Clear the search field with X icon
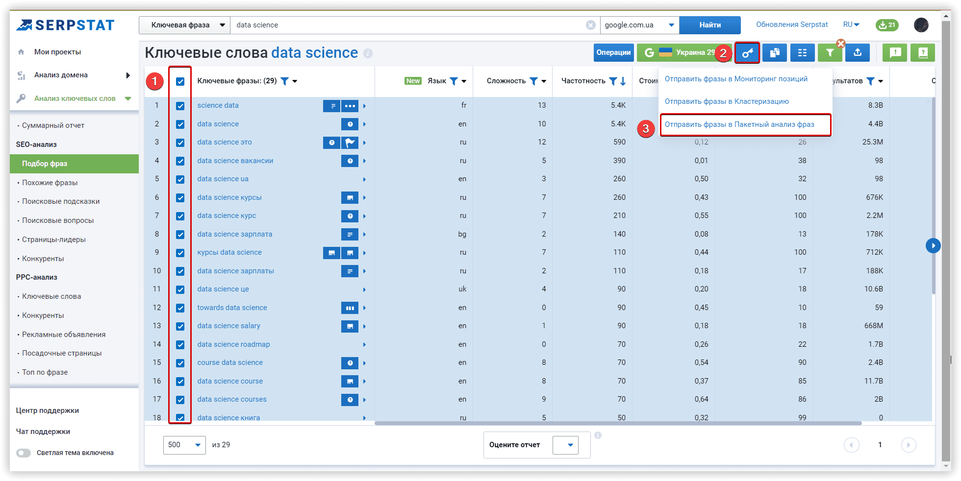961x481 pixels. [591, 25]
